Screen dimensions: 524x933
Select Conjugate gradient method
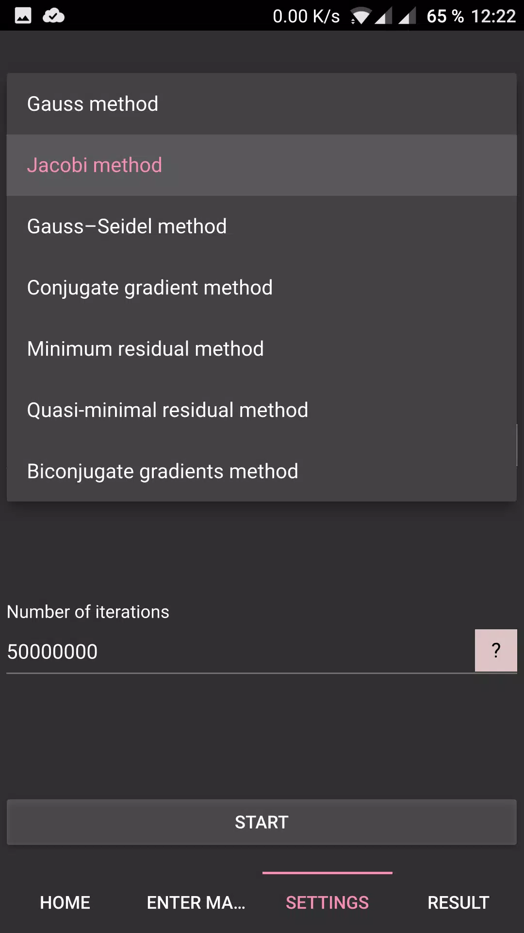pyautogui.click(x=262, y=288)
